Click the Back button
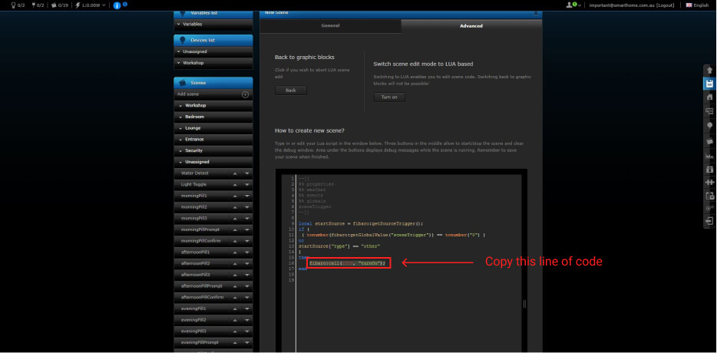The image size is (717, 353). [291, 91]
